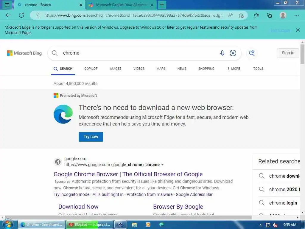
Task: Switch to VIDEOS results
Action: tap(139, 69)
